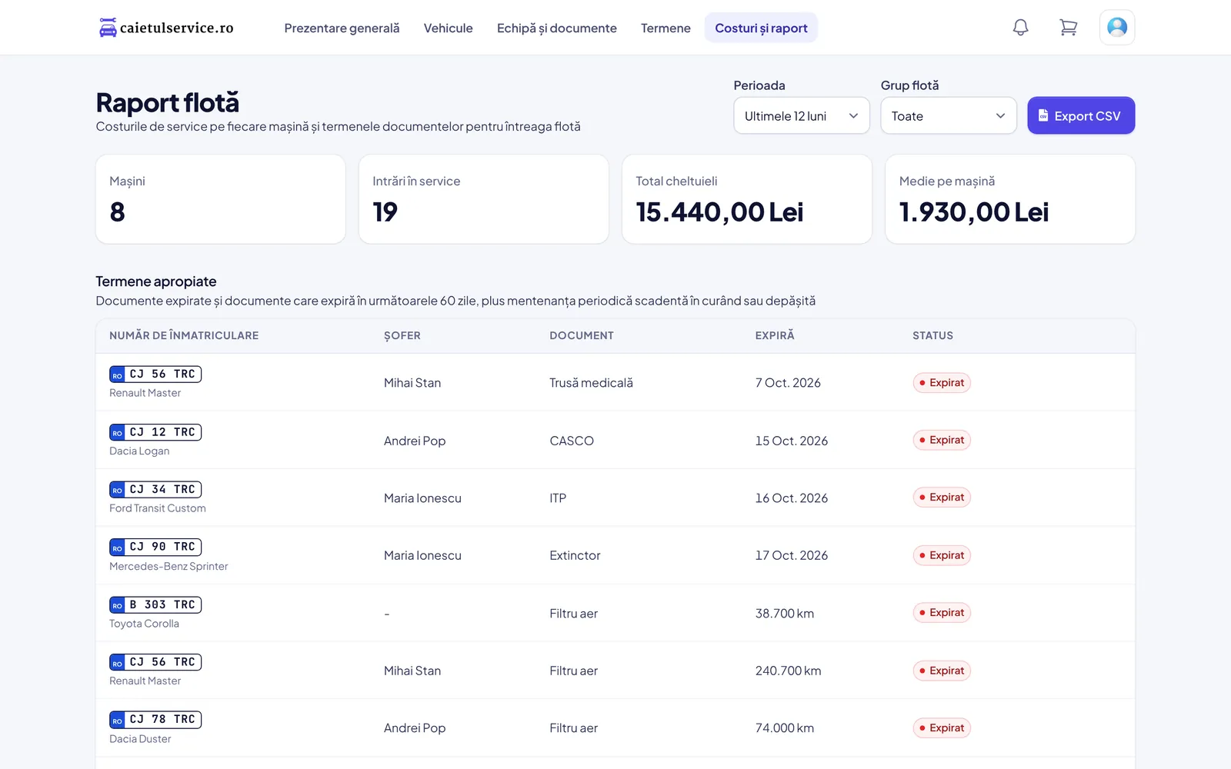Click the Total cheltuieli card

746,199
